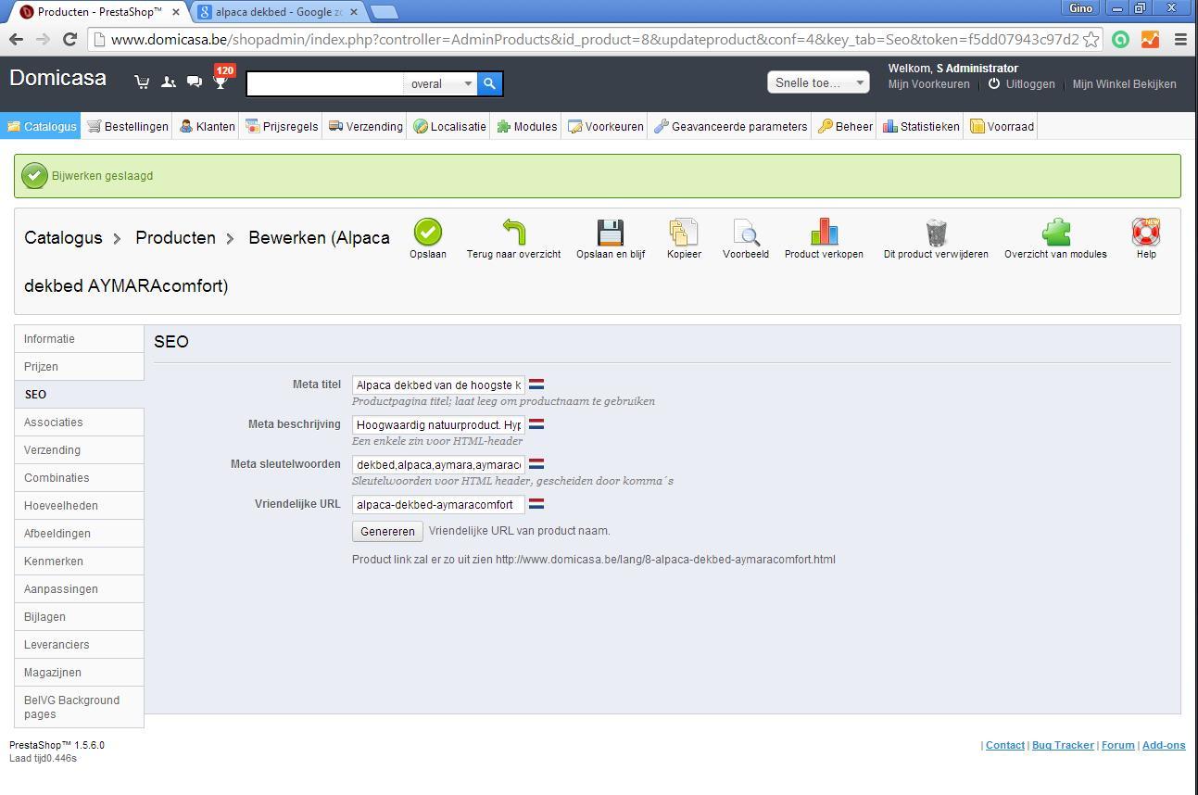This screenshot has height=795, width=1198.
Task: Select the Kenmerken product tab
Action: pyautogui.click(x=79, y=562)
